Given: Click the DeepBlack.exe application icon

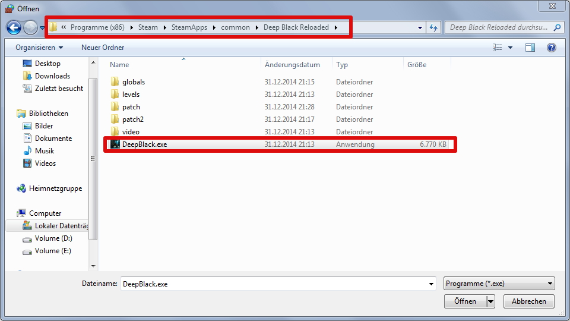Looking at the screenshot, I should (x=115, y=144).
